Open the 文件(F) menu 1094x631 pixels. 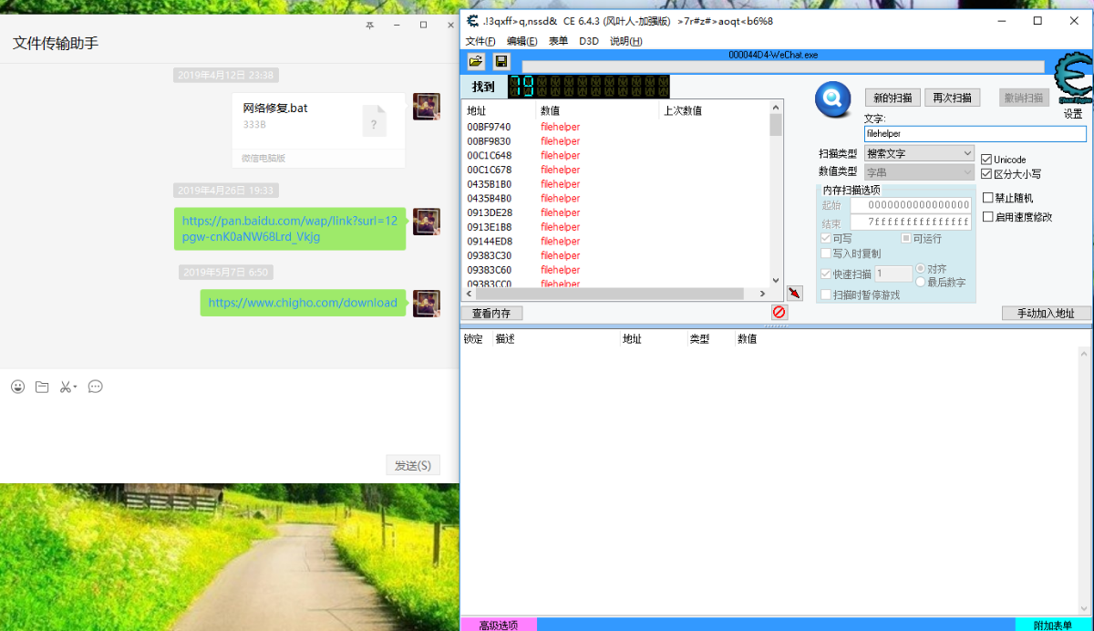480,41
